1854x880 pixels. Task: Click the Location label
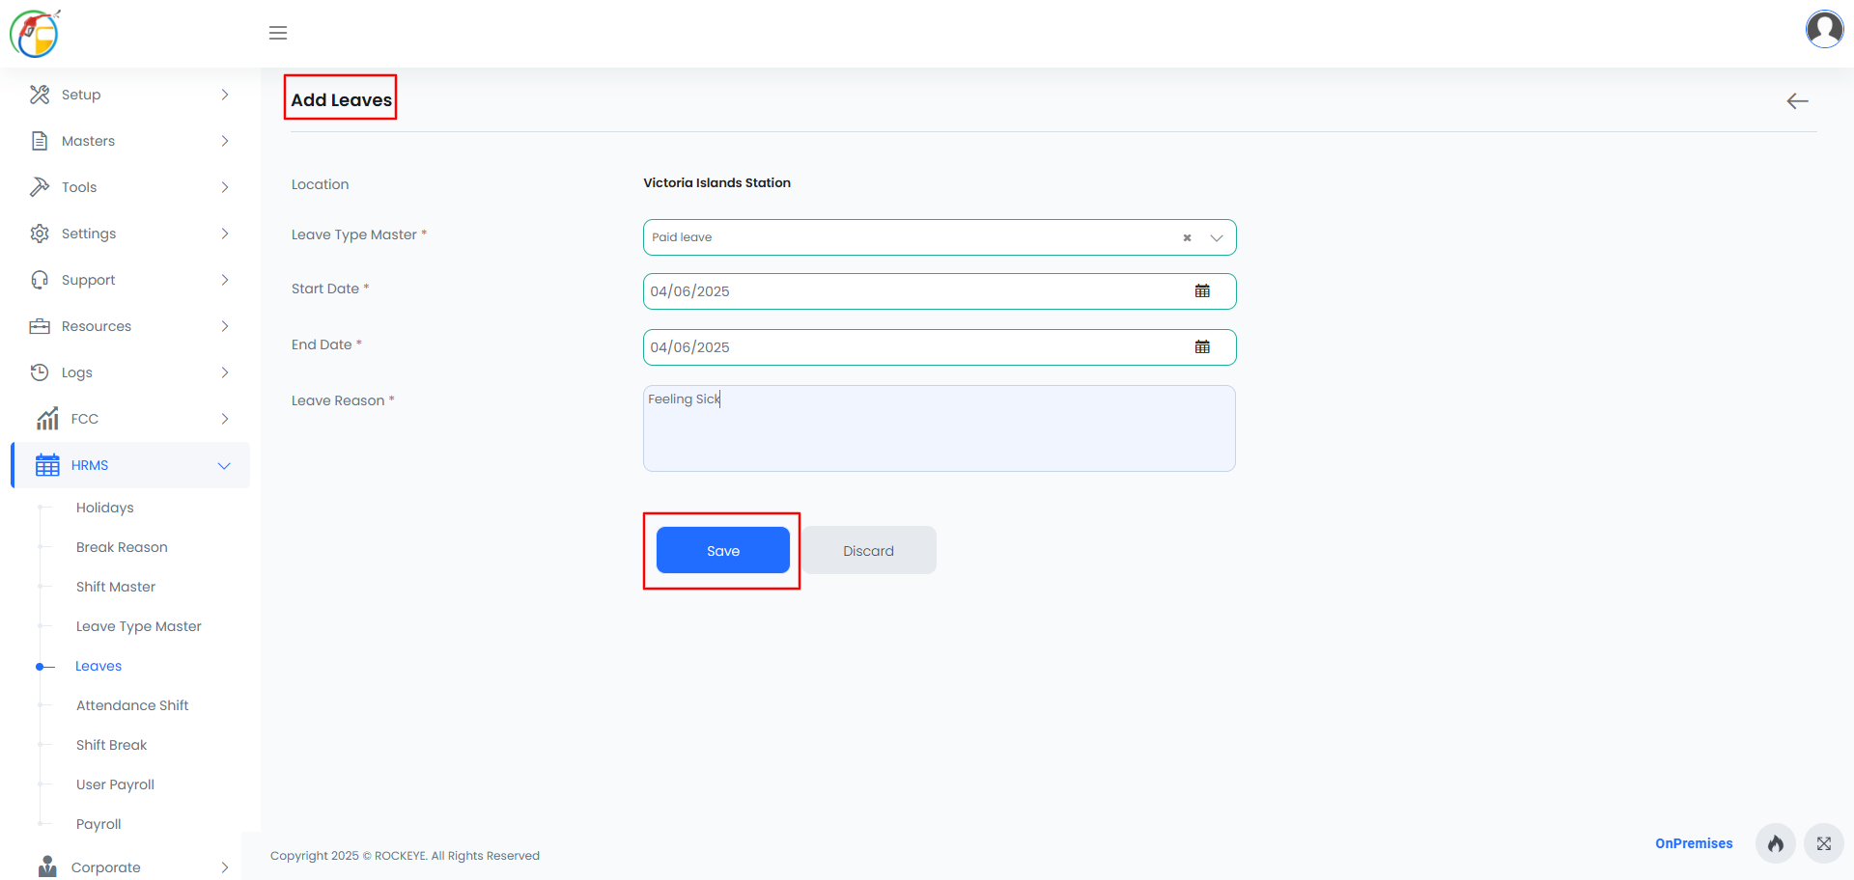click(321, 184)
